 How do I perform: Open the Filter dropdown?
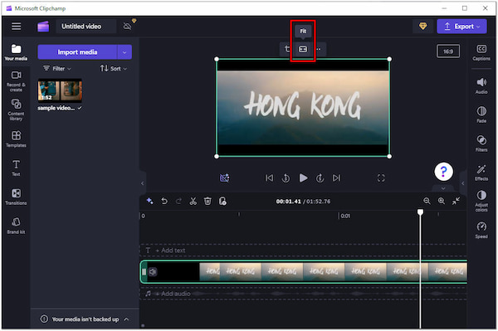pyautogui.click(x=57, y=68)
